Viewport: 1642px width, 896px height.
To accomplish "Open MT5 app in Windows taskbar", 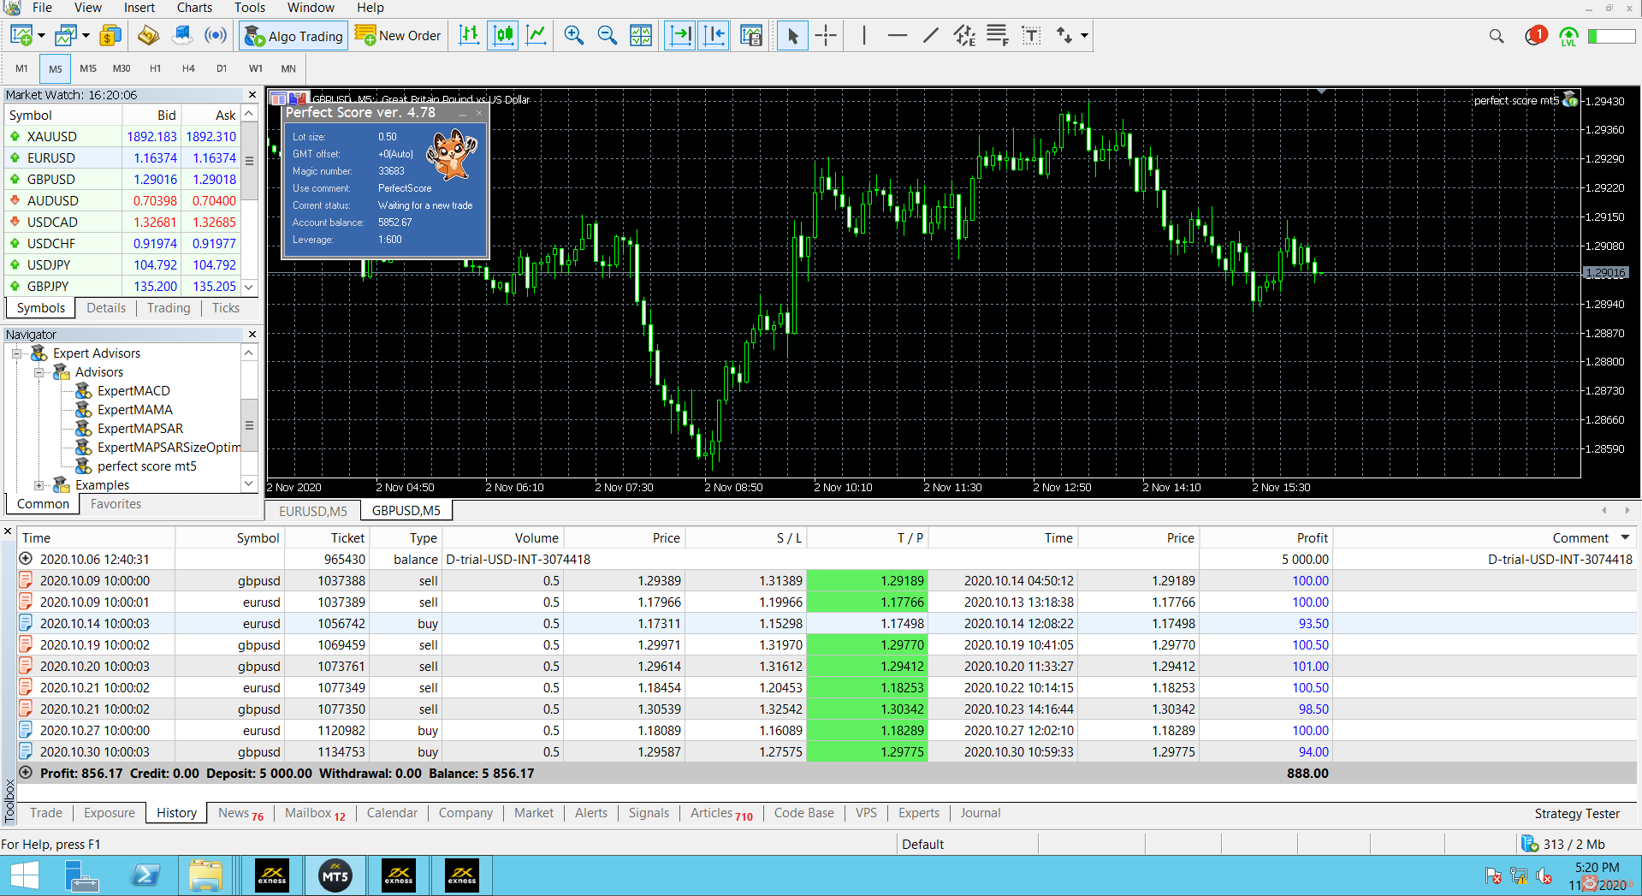I will pos(335,875).
